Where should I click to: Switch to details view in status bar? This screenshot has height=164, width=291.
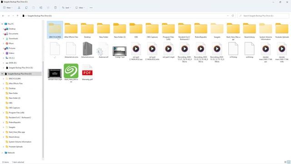coord(285,162)
